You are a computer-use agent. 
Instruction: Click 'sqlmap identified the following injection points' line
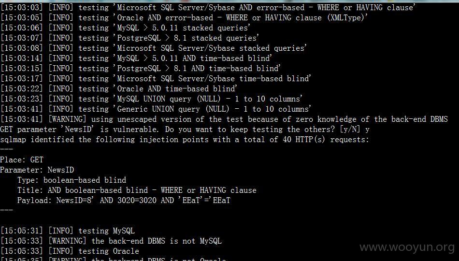[x=185, y=139]
